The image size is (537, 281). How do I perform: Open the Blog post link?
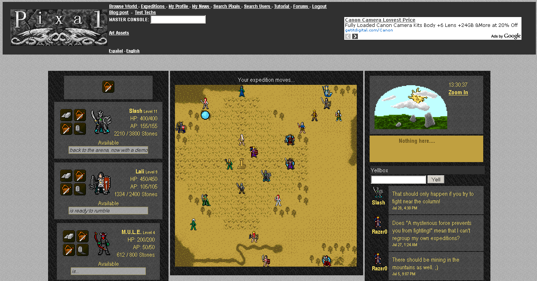click(119, 12)
